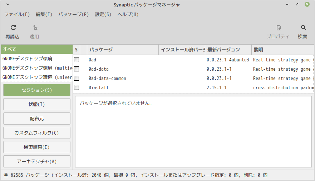The width and height of the screenshot is (315, 181).
Task: Open window menu chevron in title bar
Action: [x=8, y=4]
